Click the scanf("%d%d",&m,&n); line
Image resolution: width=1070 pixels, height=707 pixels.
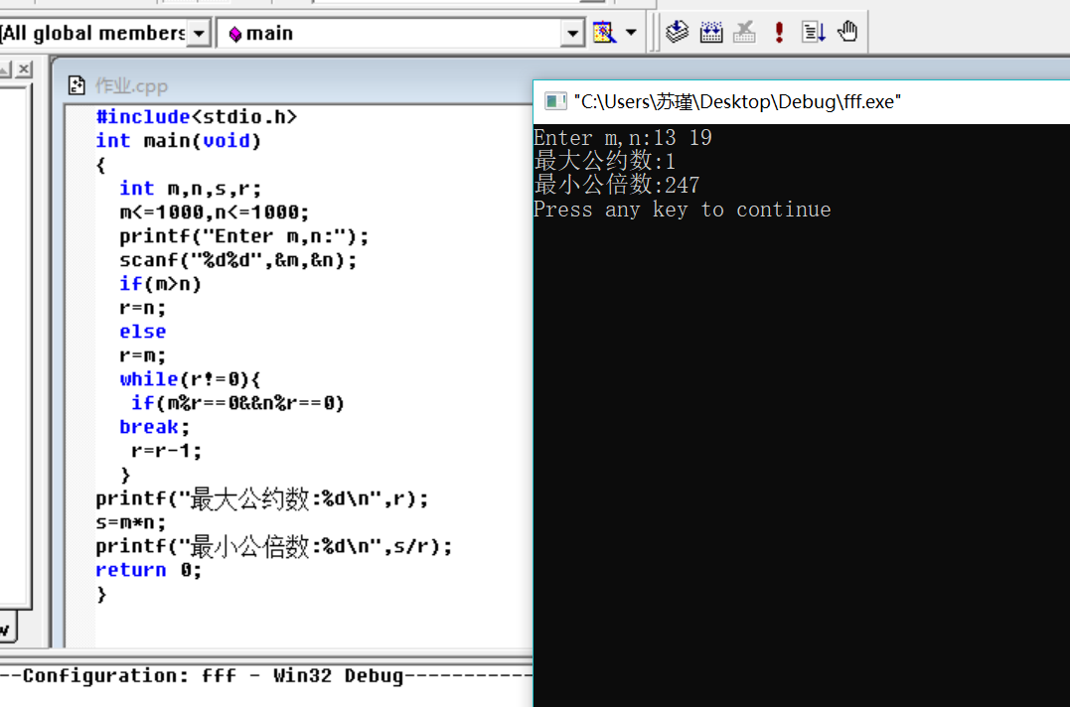[238, 260]
